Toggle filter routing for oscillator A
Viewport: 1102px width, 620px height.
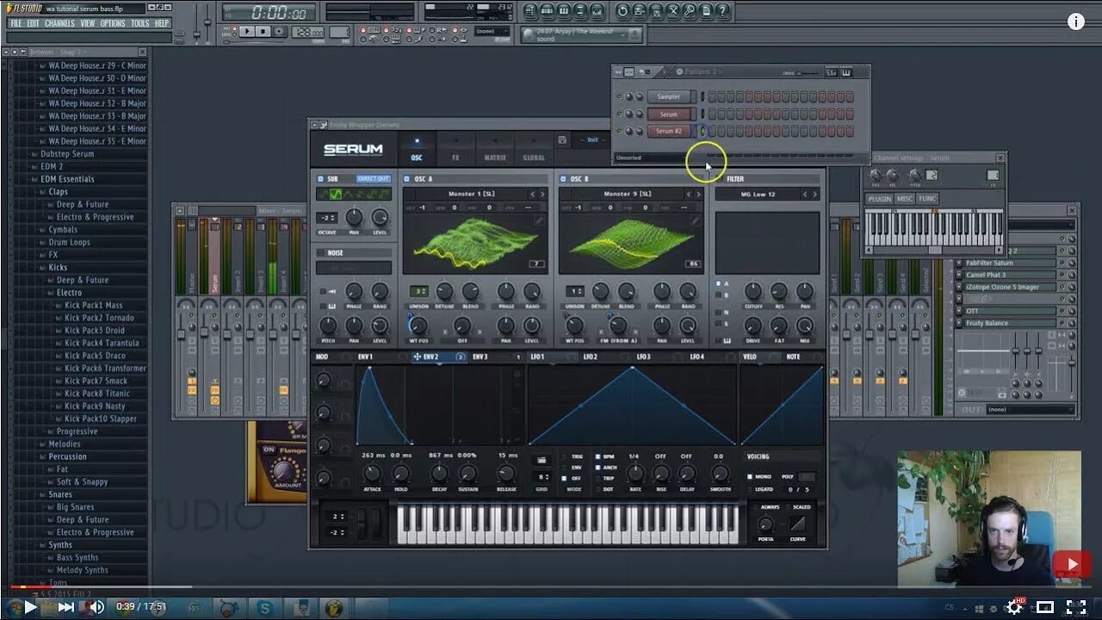coord(719,283)
